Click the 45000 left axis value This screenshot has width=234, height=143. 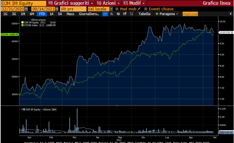[x=15, y=94]
